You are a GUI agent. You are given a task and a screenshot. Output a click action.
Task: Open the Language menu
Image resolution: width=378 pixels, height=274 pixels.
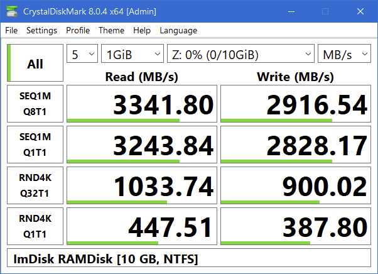point(178,30)
